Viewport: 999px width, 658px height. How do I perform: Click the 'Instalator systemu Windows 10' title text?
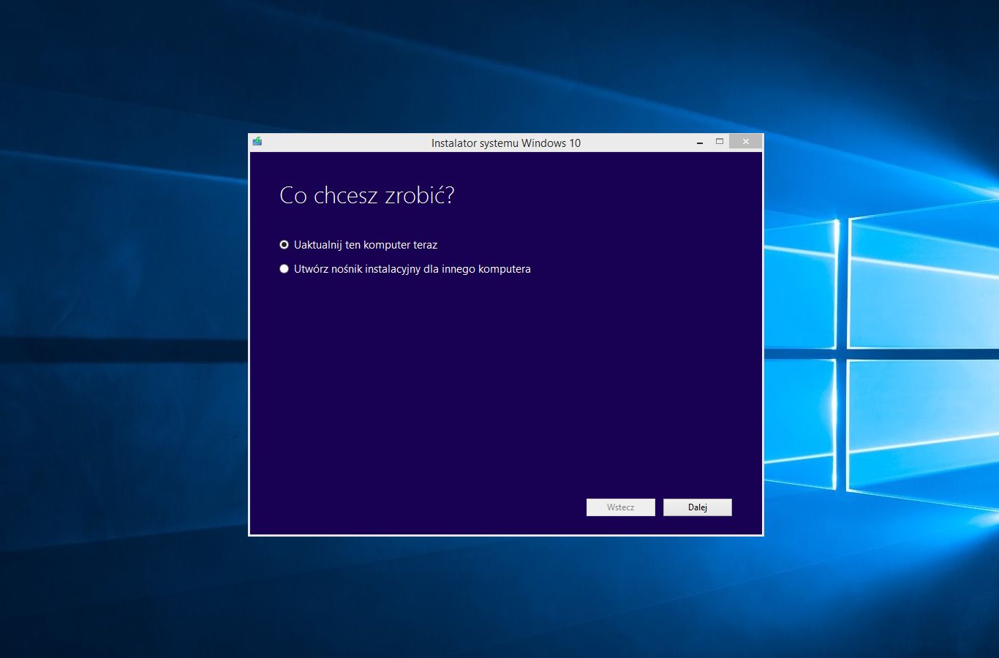pyautogui.click(x=506, y=143)
